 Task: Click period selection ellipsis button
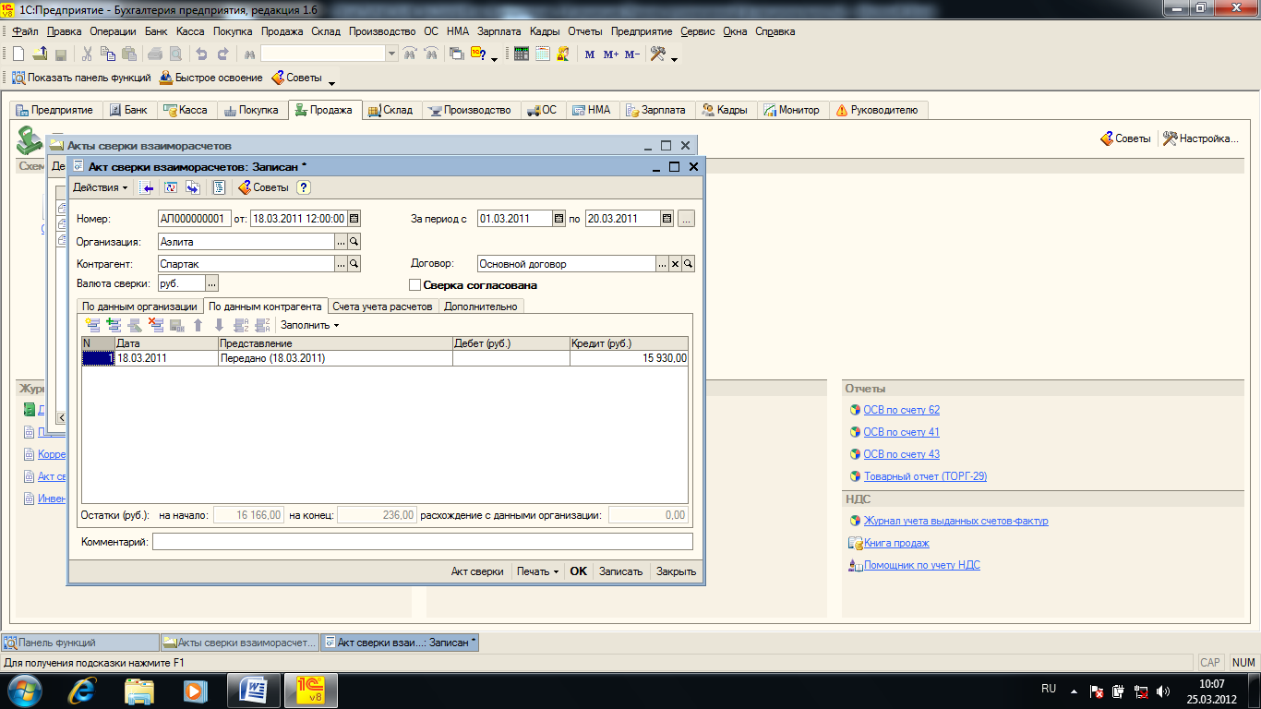click(686, 219)
